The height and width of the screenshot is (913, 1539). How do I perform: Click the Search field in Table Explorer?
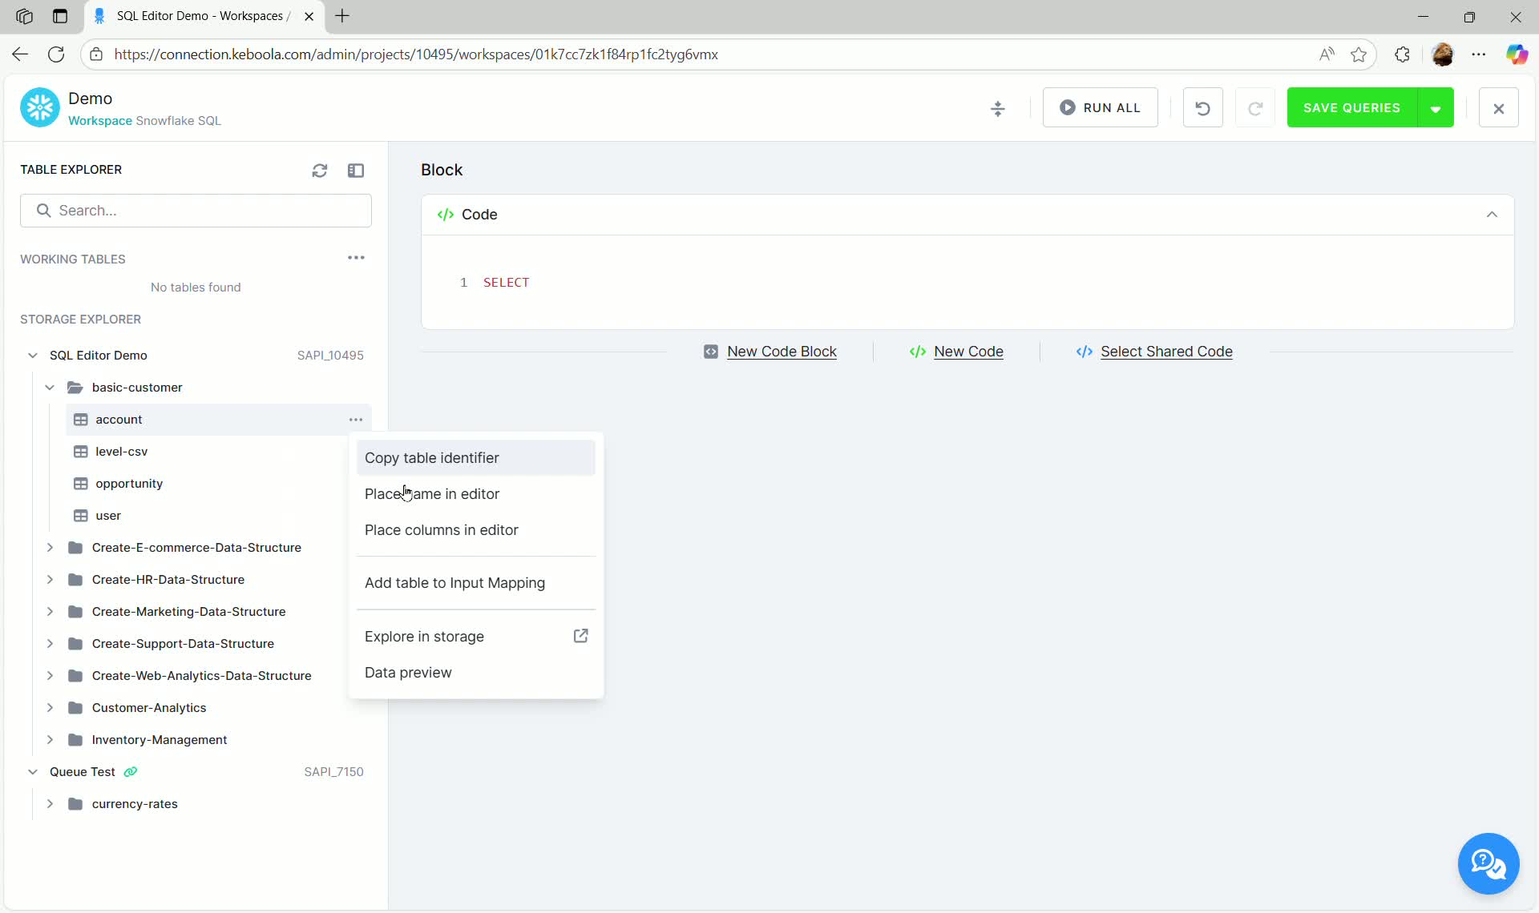196,210
